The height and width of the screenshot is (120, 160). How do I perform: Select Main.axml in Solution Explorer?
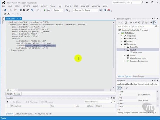137,53
